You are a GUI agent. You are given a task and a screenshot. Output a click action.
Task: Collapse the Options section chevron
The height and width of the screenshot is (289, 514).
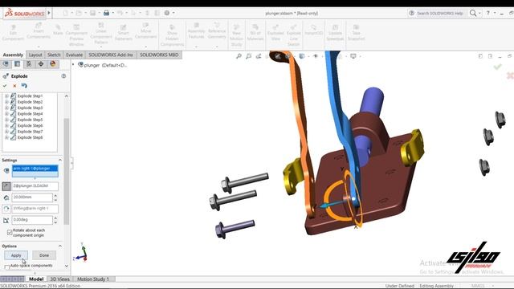click(60, 246)
